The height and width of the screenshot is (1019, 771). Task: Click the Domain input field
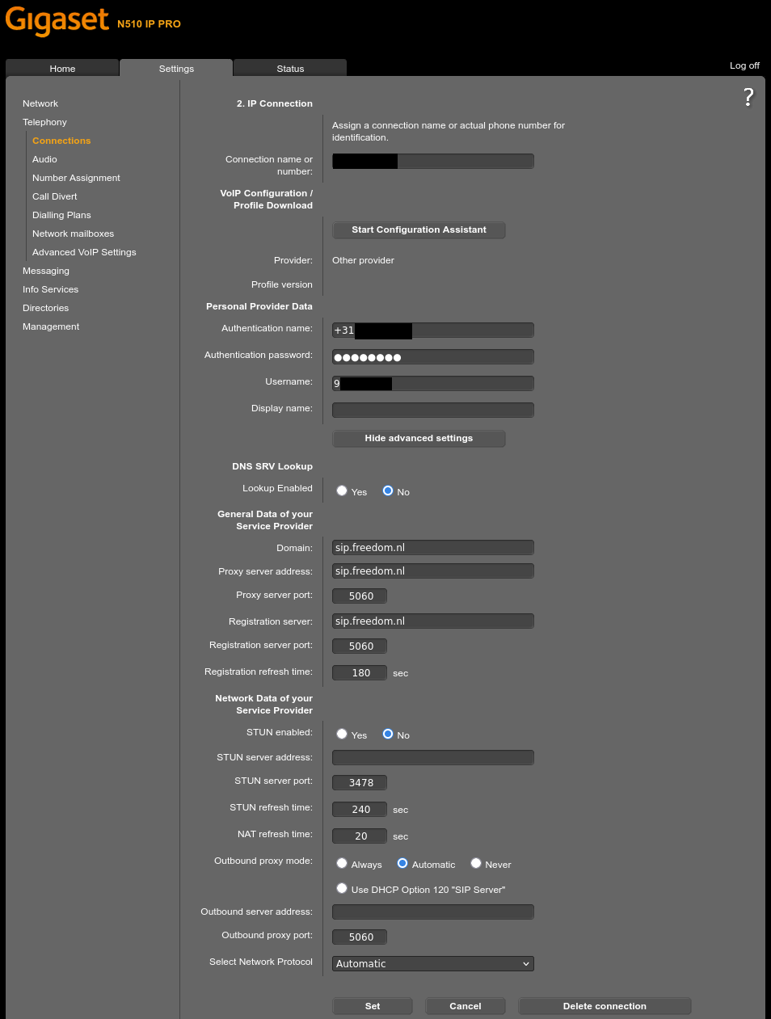[432, 547]
